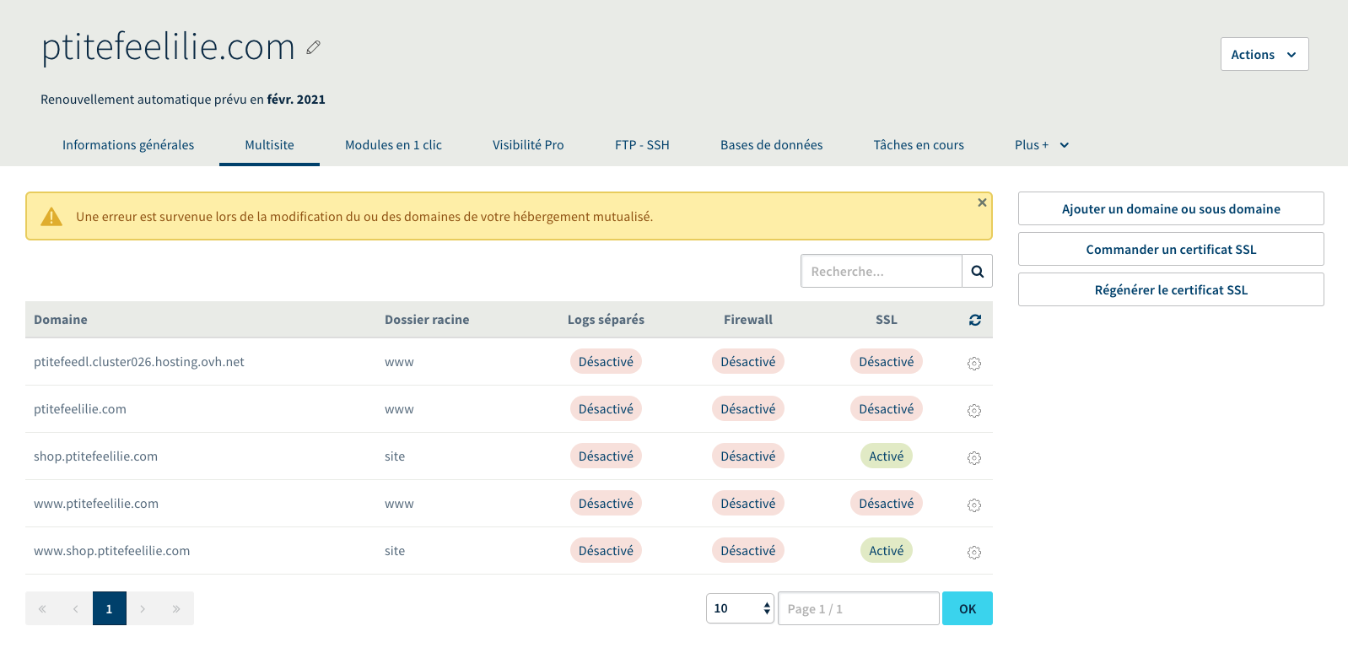
Task: Open the Actions dropdown menu
Action: pyautogui.click(x=1264, y=55)
